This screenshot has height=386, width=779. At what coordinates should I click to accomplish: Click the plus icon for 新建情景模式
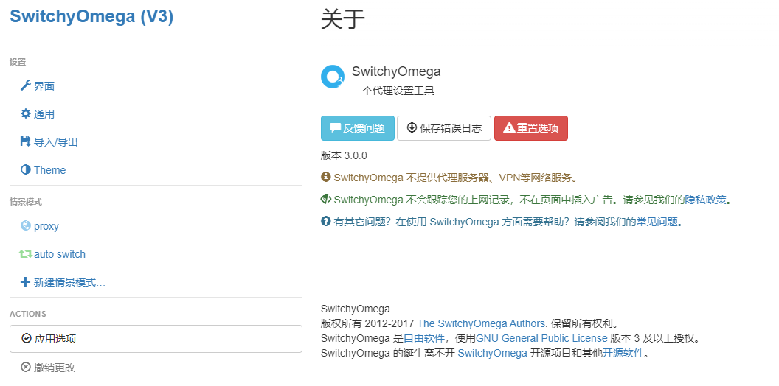coord(26,282)
